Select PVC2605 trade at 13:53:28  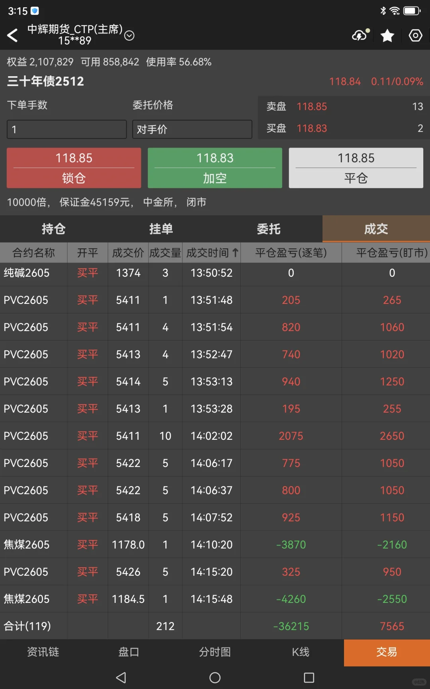215,409
